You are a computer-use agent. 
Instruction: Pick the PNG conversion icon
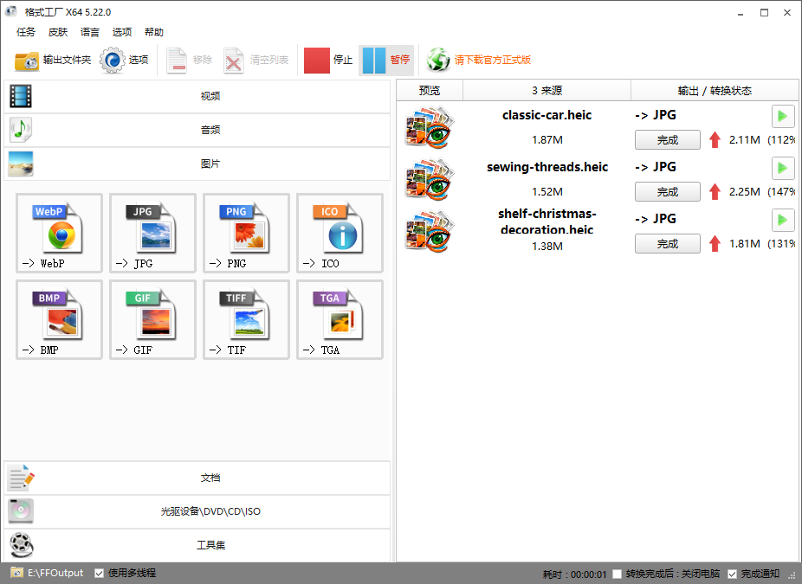click(x=247, y=233)
